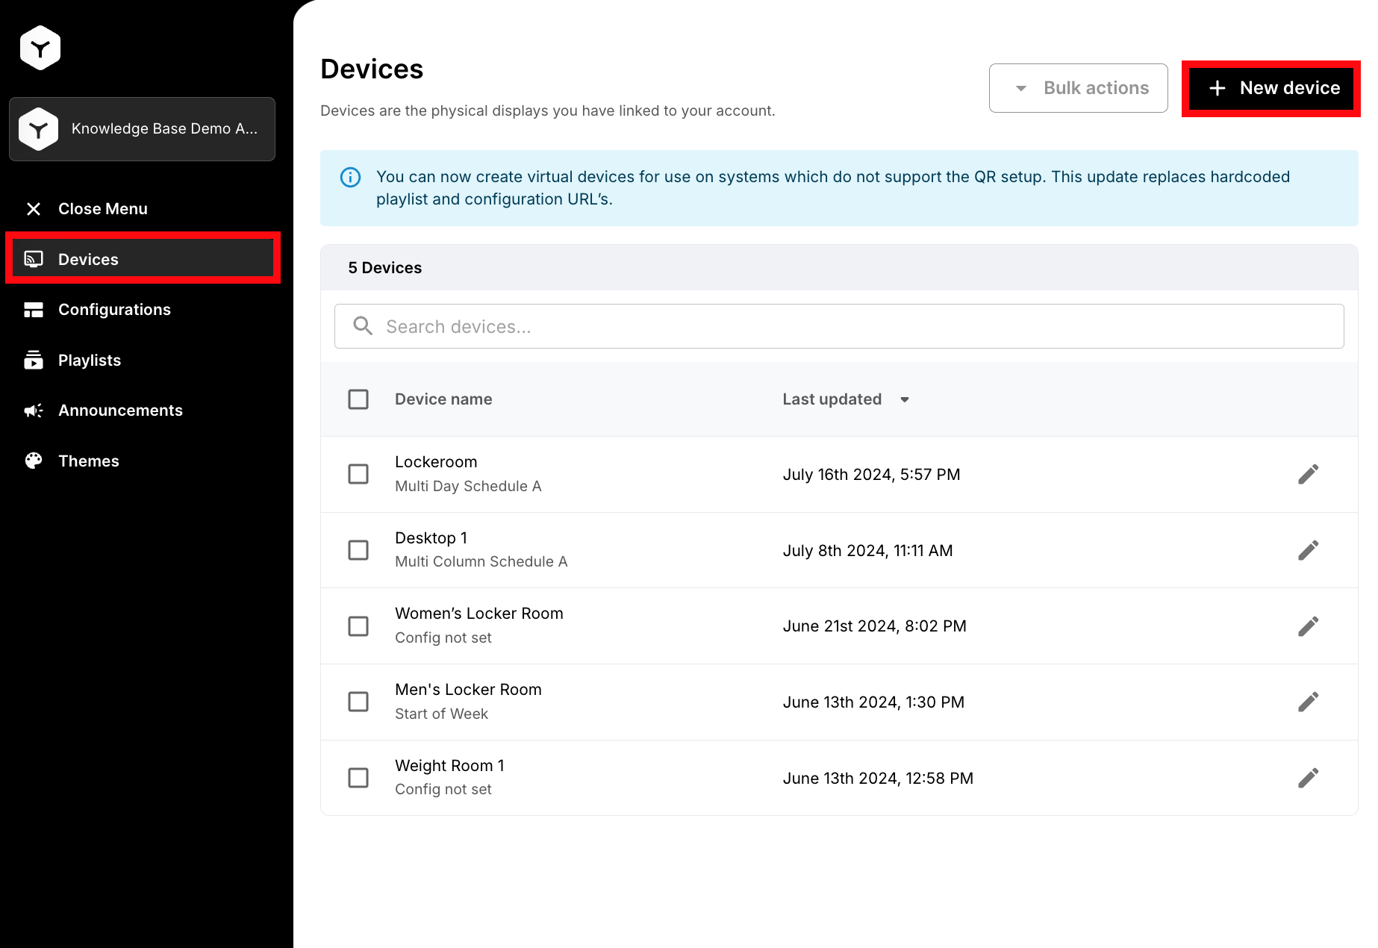Image resolution: width=1378 pixels, height=948 pixels.
Task: Click the Devices cast-screen icon in sidebar
Action: click(34, 259)
